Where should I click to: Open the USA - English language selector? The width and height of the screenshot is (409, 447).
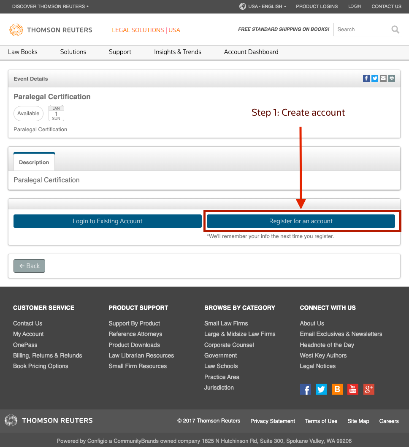pyautogui.click(x=263, y=6)
